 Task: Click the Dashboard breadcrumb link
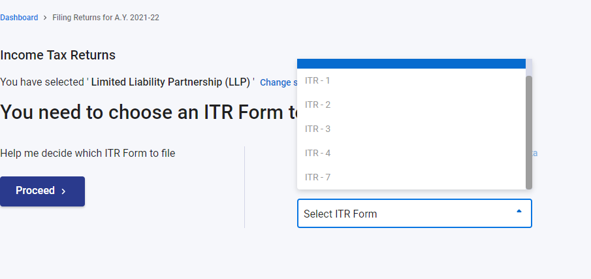19,18
